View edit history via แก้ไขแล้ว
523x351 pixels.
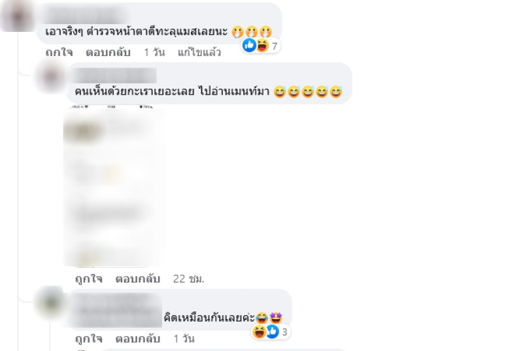click(199, 52)
